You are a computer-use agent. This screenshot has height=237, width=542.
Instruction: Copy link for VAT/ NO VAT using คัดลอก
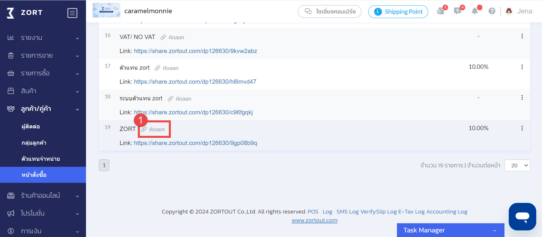[176, 38]
